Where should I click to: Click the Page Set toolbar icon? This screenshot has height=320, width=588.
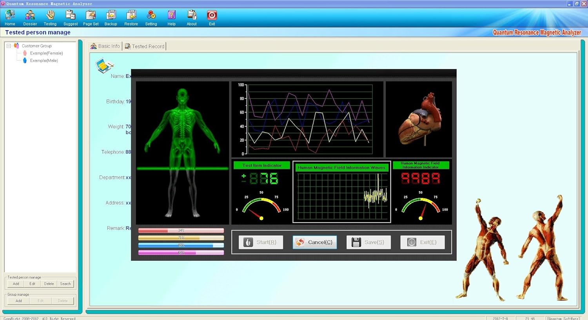(x=91, y=18)
